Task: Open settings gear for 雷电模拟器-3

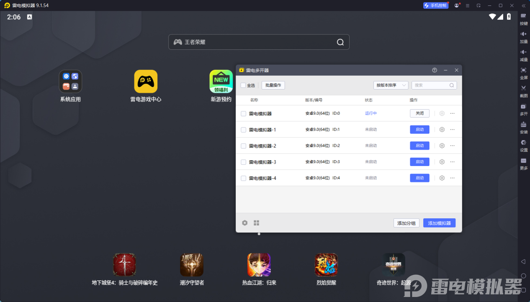Action: point(442,162)
